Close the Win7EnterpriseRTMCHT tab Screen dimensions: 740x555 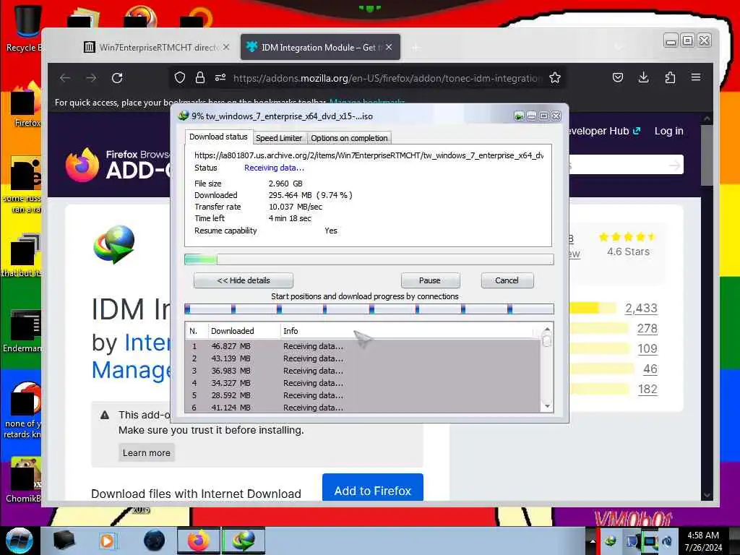coord(226,47)
